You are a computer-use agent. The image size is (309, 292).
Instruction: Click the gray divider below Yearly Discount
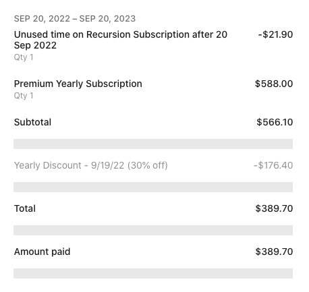(x=153, y=187)
